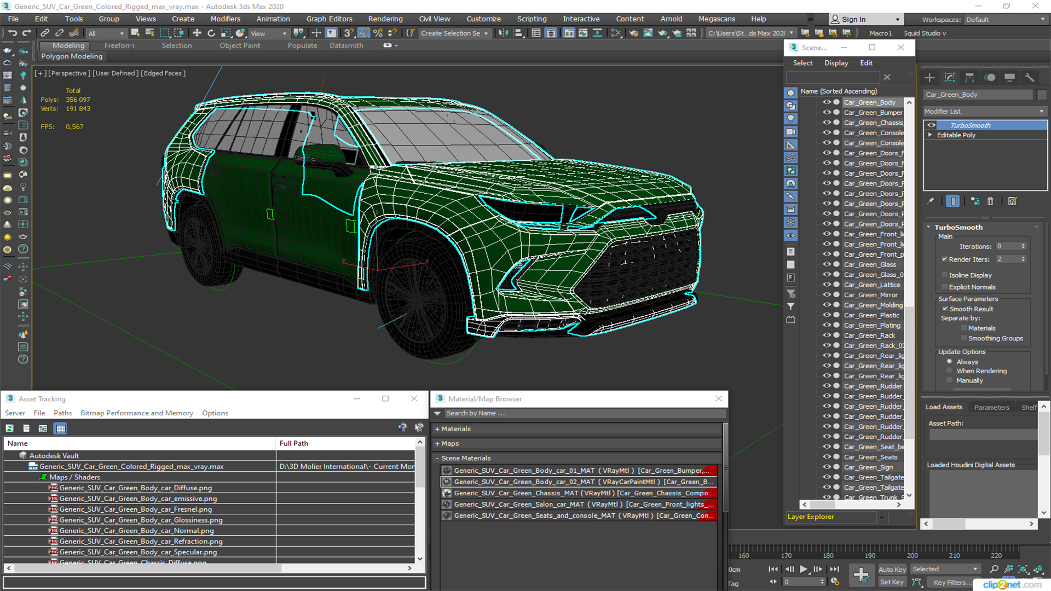Switch to the Hierarchy command panel tab

pyautogui.click(x=969, y=78)
